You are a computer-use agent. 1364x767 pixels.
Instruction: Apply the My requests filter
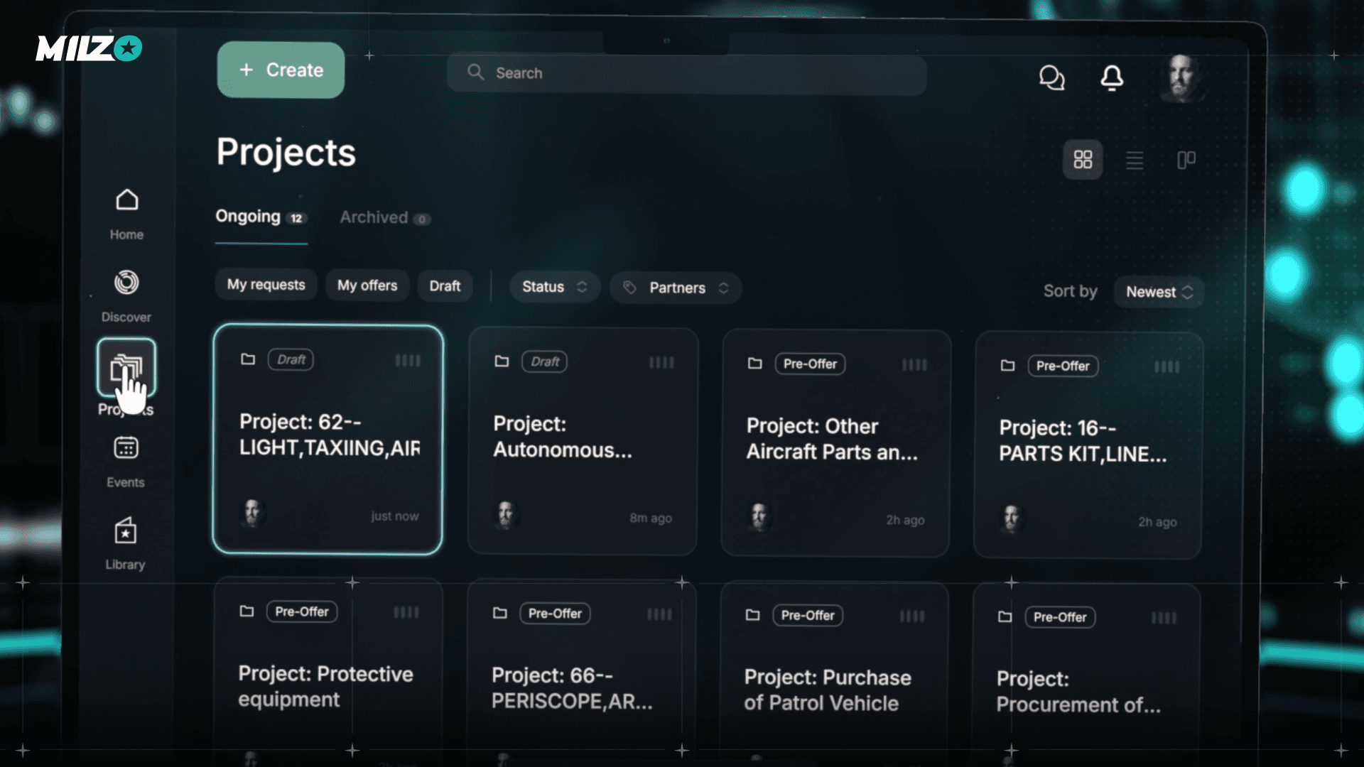[265, 285]
